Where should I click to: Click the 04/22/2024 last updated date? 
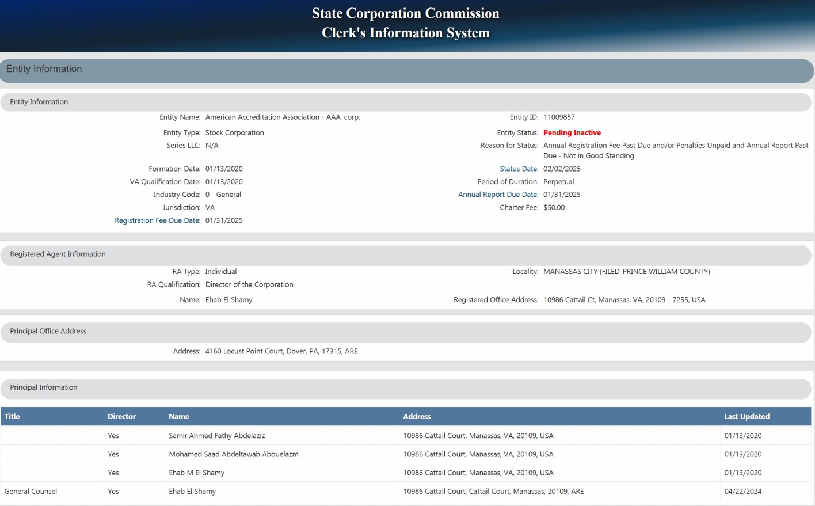click(x=742, y=491)
